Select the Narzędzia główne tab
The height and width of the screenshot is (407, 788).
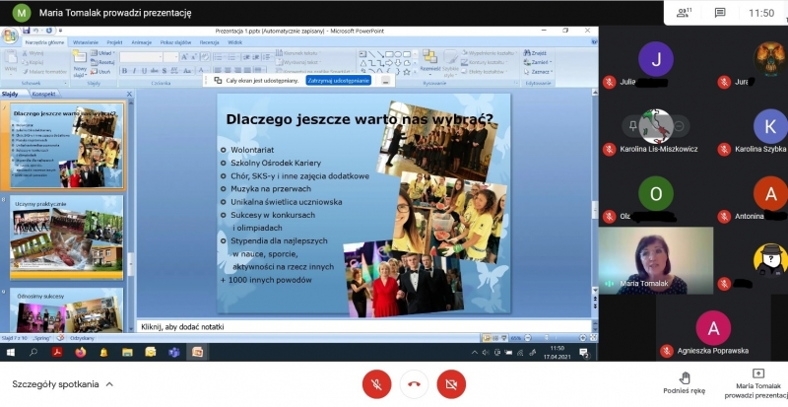point(44,42)
